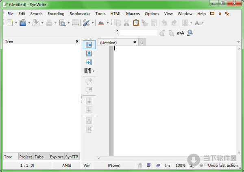244x172 pixels.
Task: Open the Options menu
Action: (x=152, y=14)
